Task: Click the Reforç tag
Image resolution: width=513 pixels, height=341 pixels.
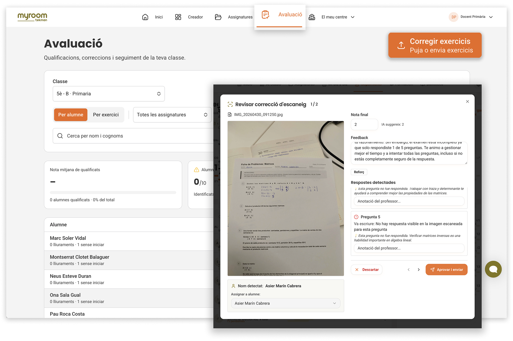Action: 359,172
